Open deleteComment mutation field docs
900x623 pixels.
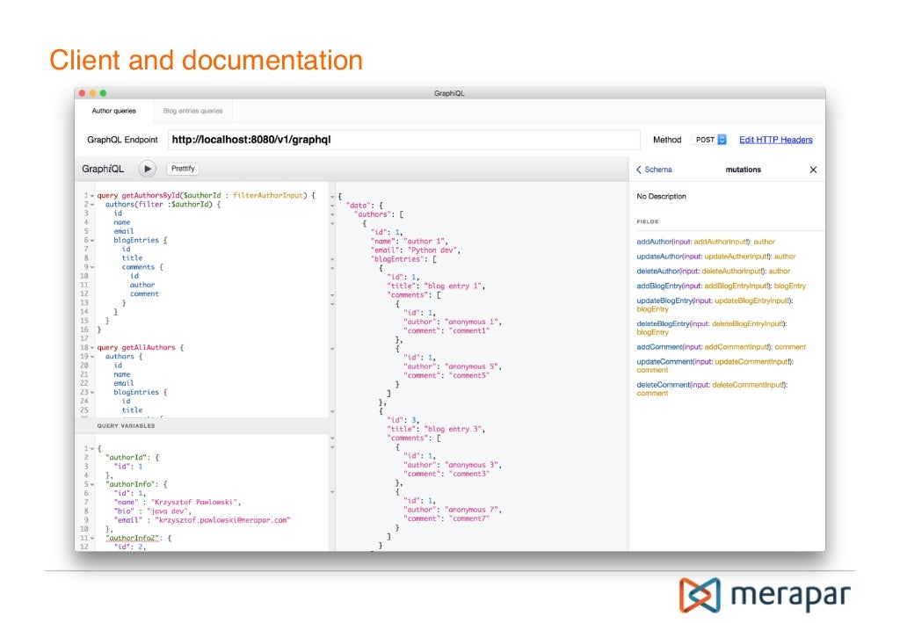click(x=664, y=385)
